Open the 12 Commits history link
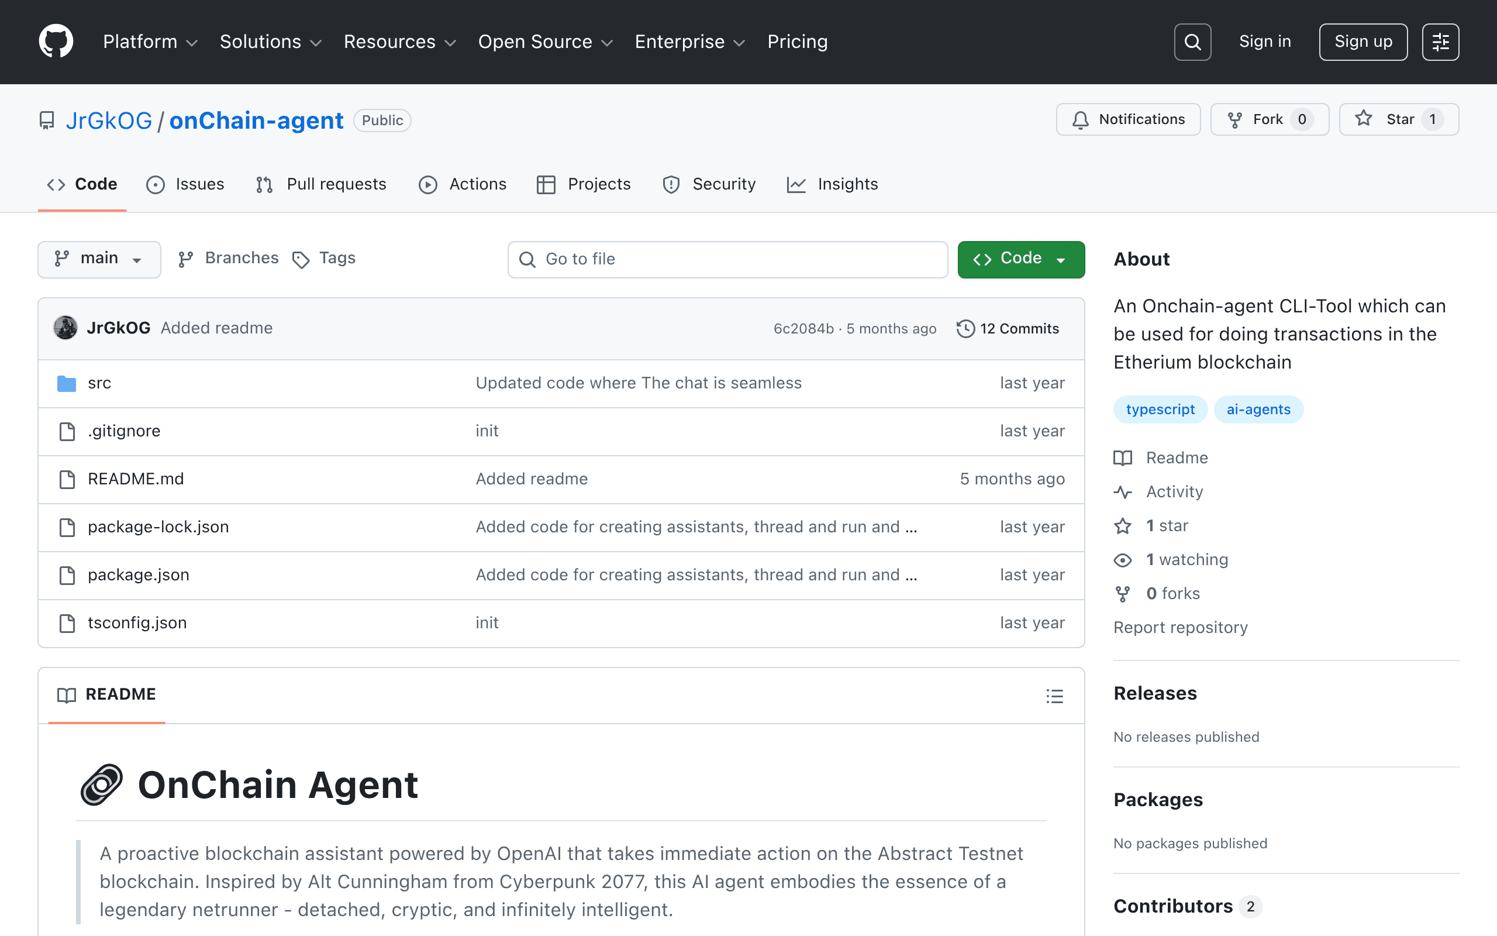The image size is (1497, 936). (1008, 328)
